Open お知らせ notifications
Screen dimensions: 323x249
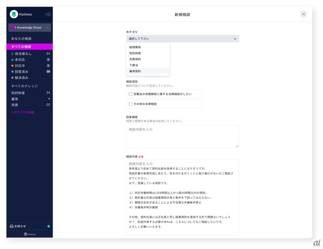click(29, 226)
